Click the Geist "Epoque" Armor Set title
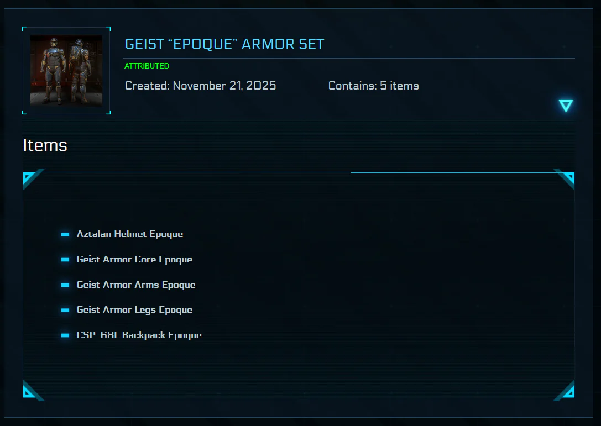The image size is (601, 426). point(224,44)
